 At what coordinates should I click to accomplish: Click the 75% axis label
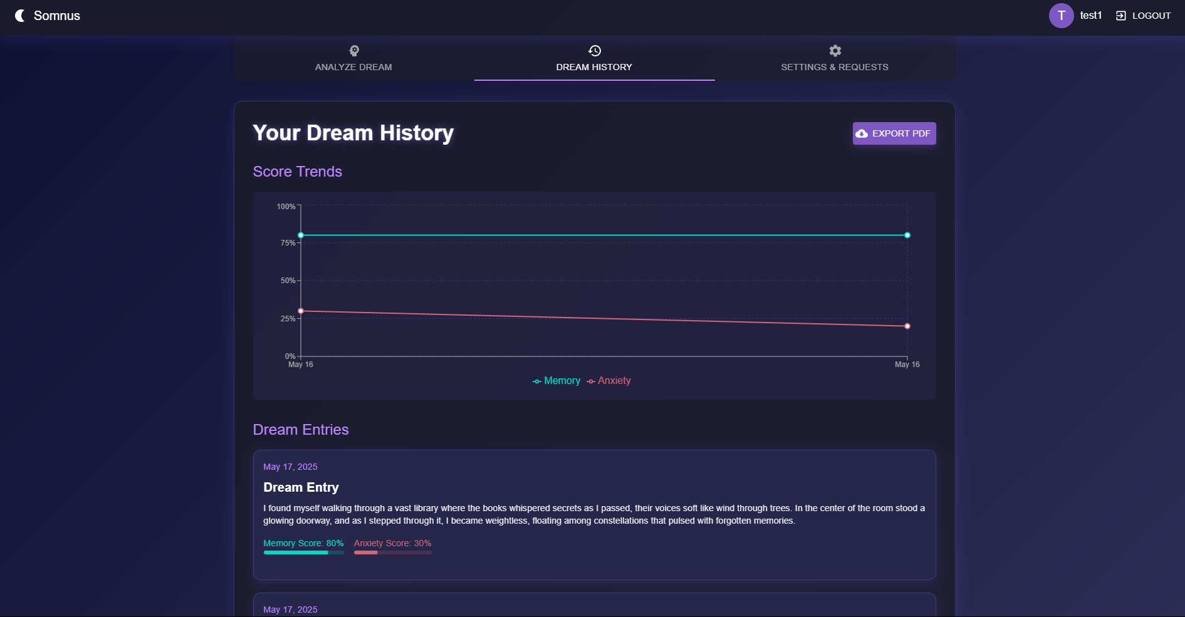click(288, 243)
